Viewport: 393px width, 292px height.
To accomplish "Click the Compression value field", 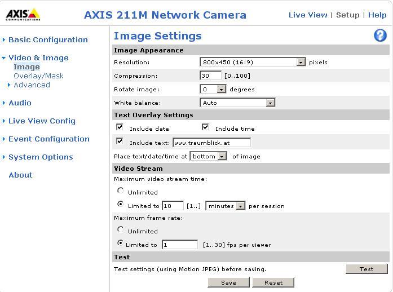I will click(210, 76).
